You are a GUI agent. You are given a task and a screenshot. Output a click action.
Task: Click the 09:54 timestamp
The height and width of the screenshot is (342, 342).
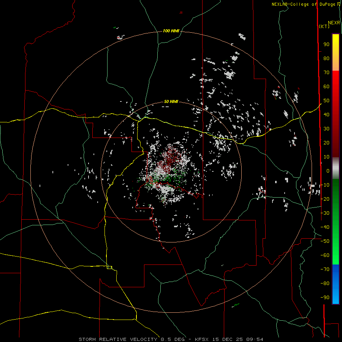[x=255, y=339]
